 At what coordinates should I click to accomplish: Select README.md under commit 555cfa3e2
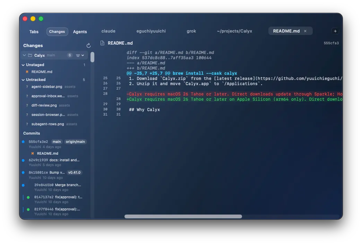[x=48, y=154]
